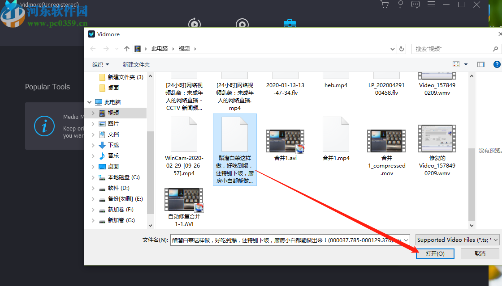Open the filename history dropdown
502x286 pixels.
click(x=406, y=240)
